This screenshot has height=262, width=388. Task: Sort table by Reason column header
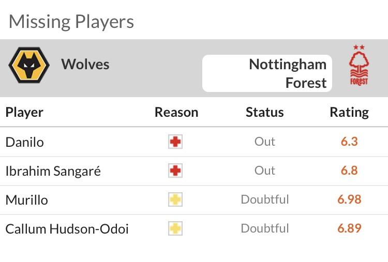coord(176,112)
